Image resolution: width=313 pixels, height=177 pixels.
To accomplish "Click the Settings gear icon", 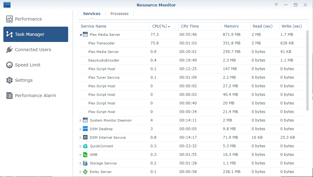I will pyautogui.click(x=9, y=80).
